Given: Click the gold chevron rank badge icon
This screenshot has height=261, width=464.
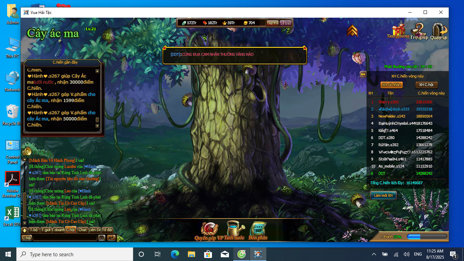Looking at the screenshot, I should [353, 31].
